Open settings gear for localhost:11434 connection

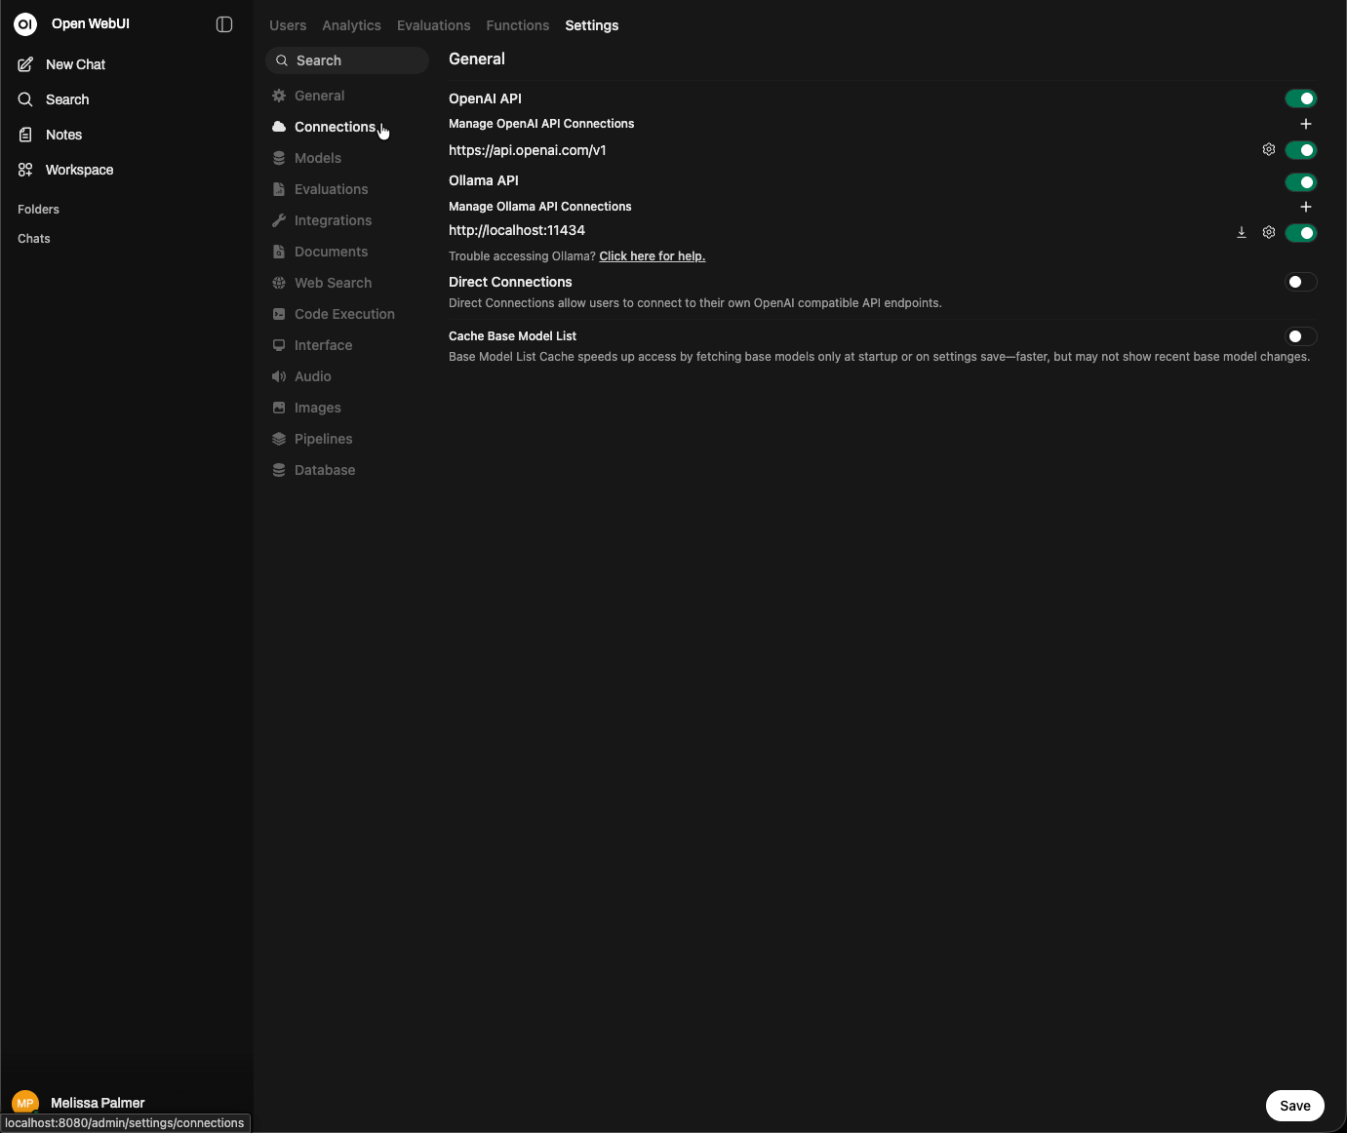tap(1268, 232)
